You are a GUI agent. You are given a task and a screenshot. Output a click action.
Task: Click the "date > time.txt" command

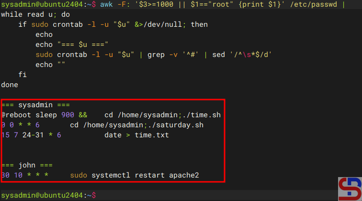pos(136,135)
